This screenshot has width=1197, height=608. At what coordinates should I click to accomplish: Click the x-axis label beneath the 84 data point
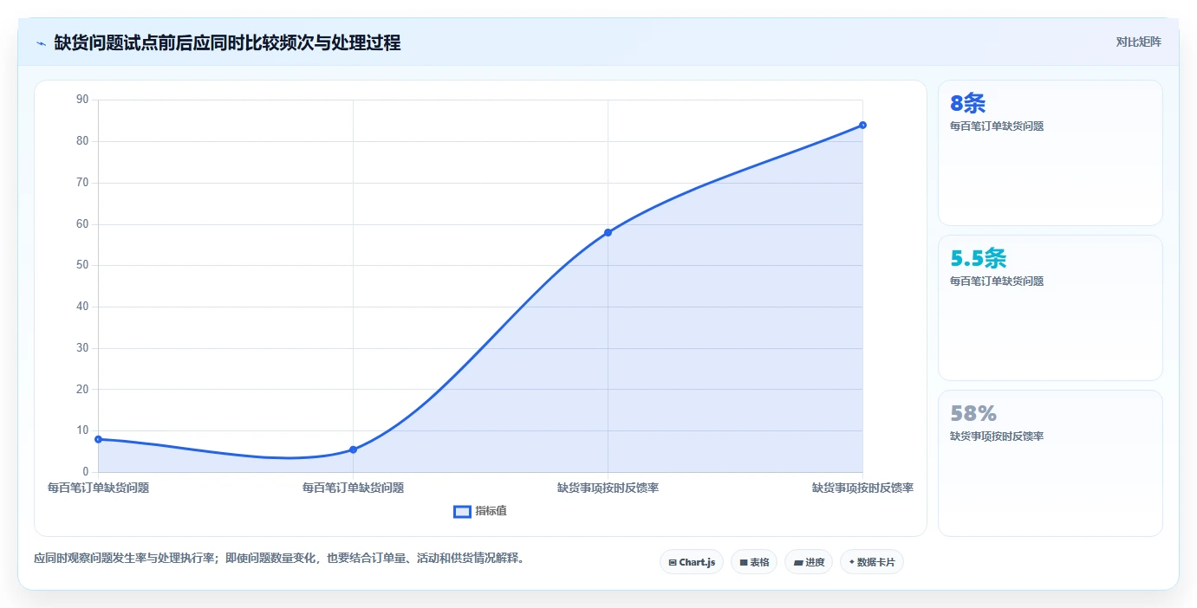tap(862, 488)
